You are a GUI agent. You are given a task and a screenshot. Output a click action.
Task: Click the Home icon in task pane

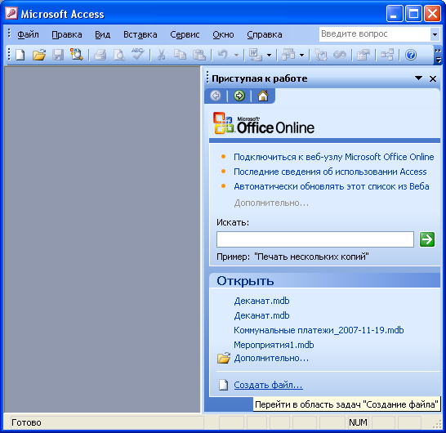tap(263, 96)
